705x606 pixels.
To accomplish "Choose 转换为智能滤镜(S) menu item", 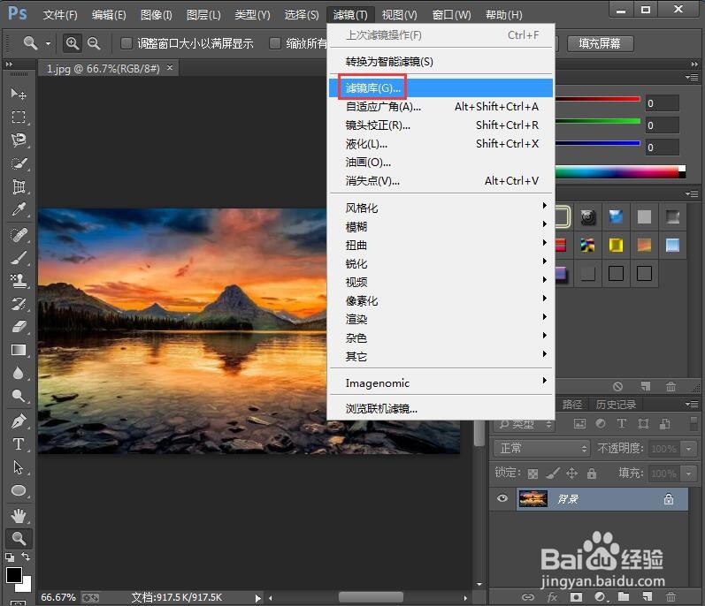I will 441,62.
